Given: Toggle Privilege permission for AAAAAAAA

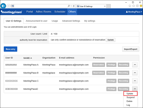Looking at the screenshot, I should [111, 65].
